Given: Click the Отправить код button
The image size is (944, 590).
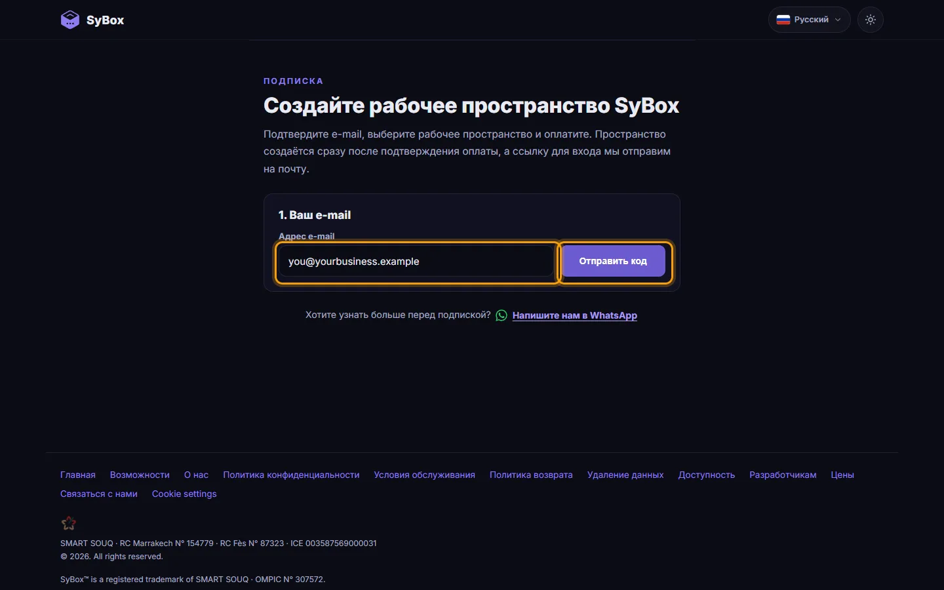Looking at the screenshot, I should point(613,261).
